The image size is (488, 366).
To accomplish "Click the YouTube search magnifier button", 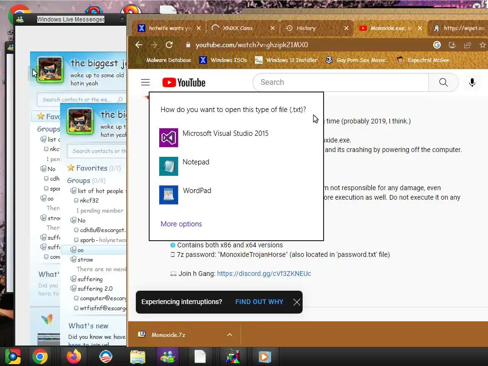I will 444,82.
